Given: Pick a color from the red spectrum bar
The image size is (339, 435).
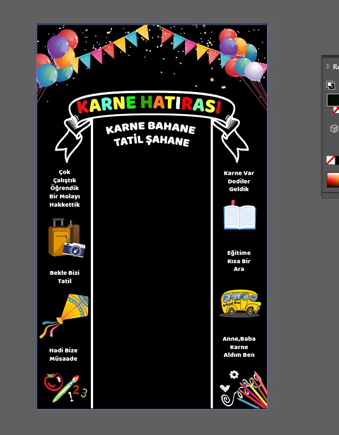Looking at the screenshot, I should click(x=332, y=180).
